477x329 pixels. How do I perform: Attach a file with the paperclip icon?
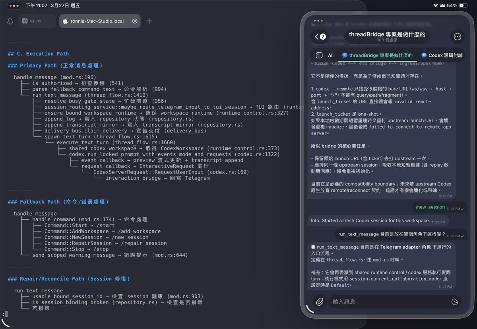coord(320,302)
